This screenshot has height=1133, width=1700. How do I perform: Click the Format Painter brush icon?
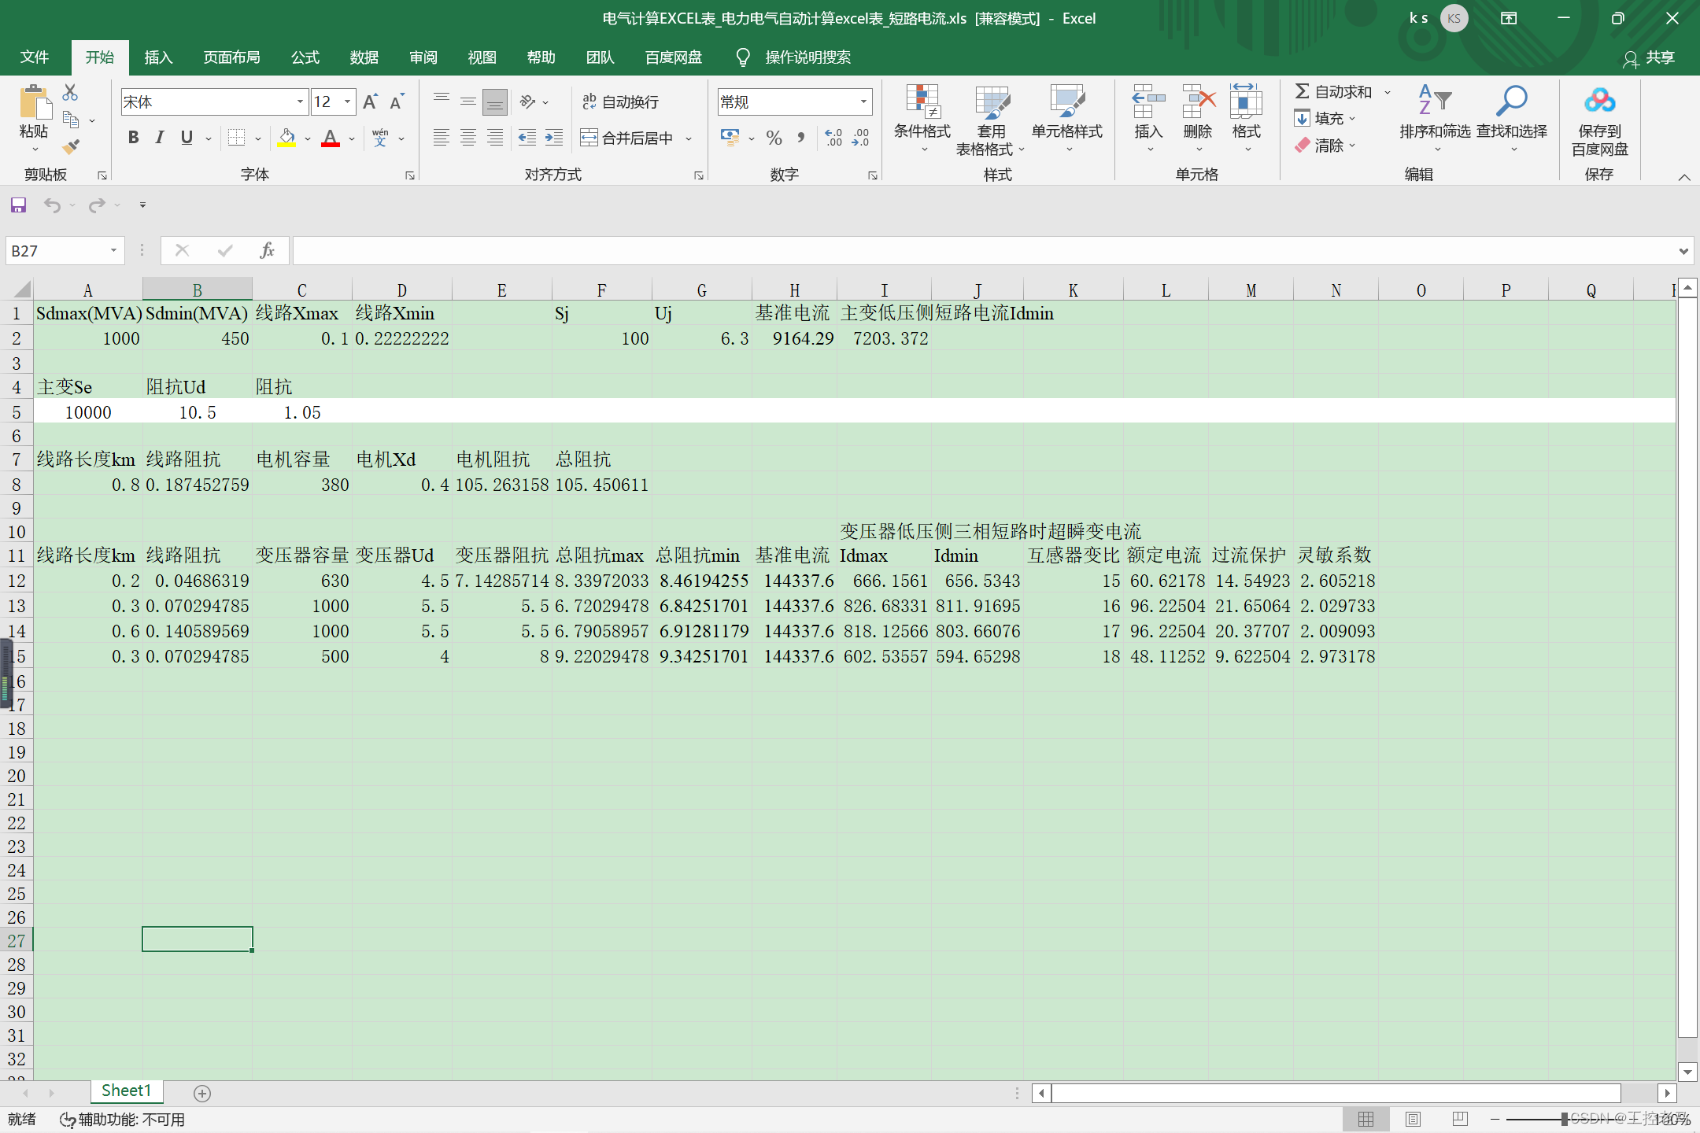click(72, 146)
